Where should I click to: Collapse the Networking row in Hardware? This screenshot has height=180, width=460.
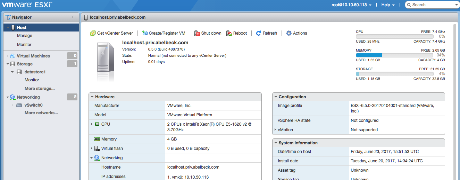[x=92, y=158]
